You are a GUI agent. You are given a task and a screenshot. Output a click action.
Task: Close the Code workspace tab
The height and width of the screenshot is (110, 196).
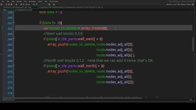point(38,7)
